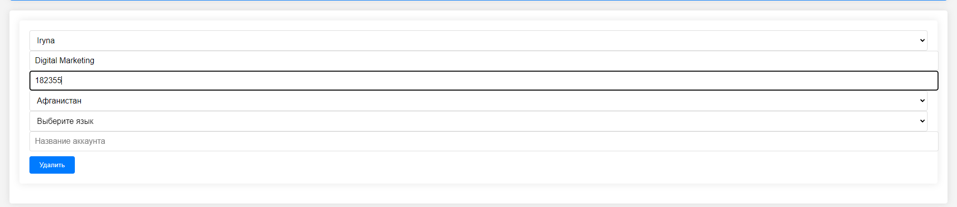Click the Выберите язык placeholder text
Screen dimensions: 957x207
pos(65,121)
